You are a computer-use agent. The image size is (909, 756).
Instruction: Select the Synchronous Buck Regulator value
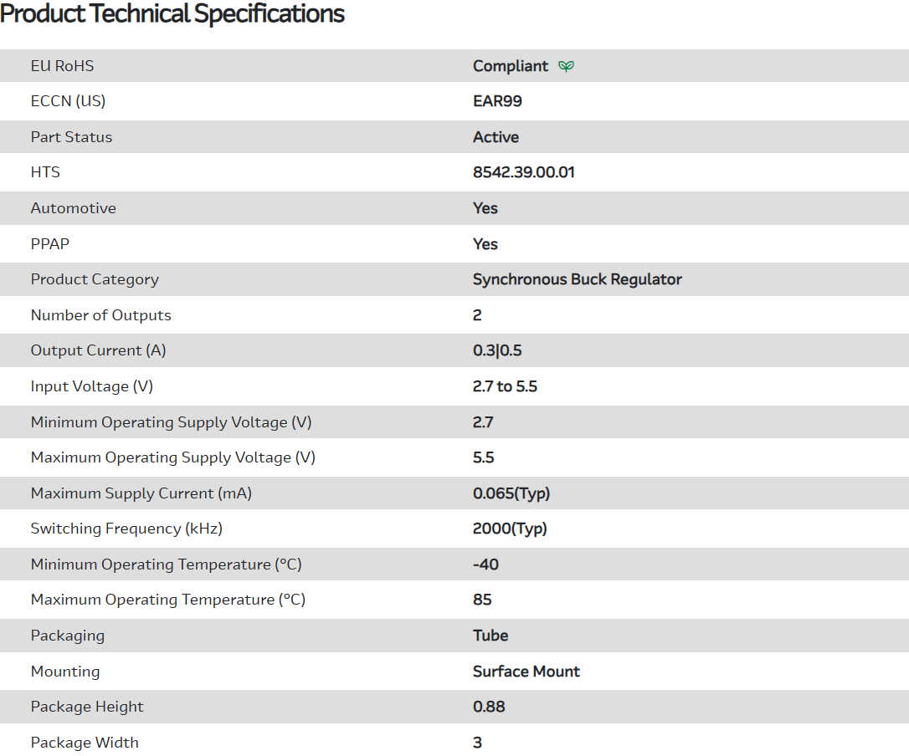pyautogui.click(x=577, y=279)
